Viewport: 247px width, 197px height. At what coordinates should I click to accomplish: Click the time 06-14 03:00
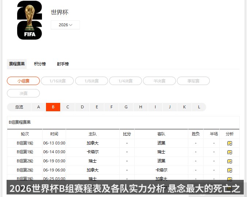tap(54, 152)
